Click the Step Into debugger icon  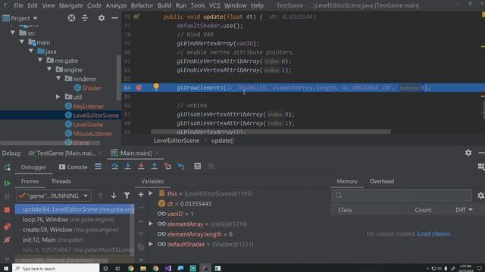(128, 166)
